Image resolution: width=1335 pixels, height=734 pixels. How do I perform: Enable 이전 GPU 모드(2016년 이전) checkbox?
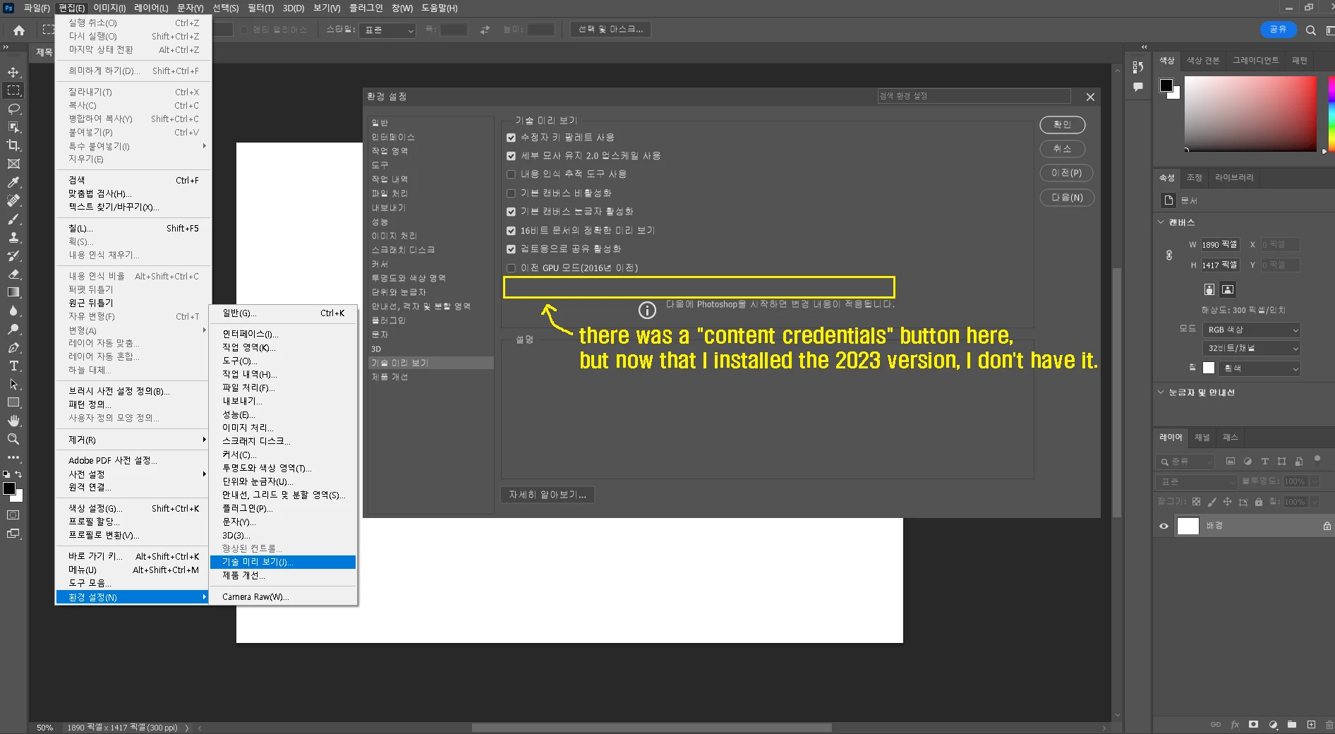point(511,268)
